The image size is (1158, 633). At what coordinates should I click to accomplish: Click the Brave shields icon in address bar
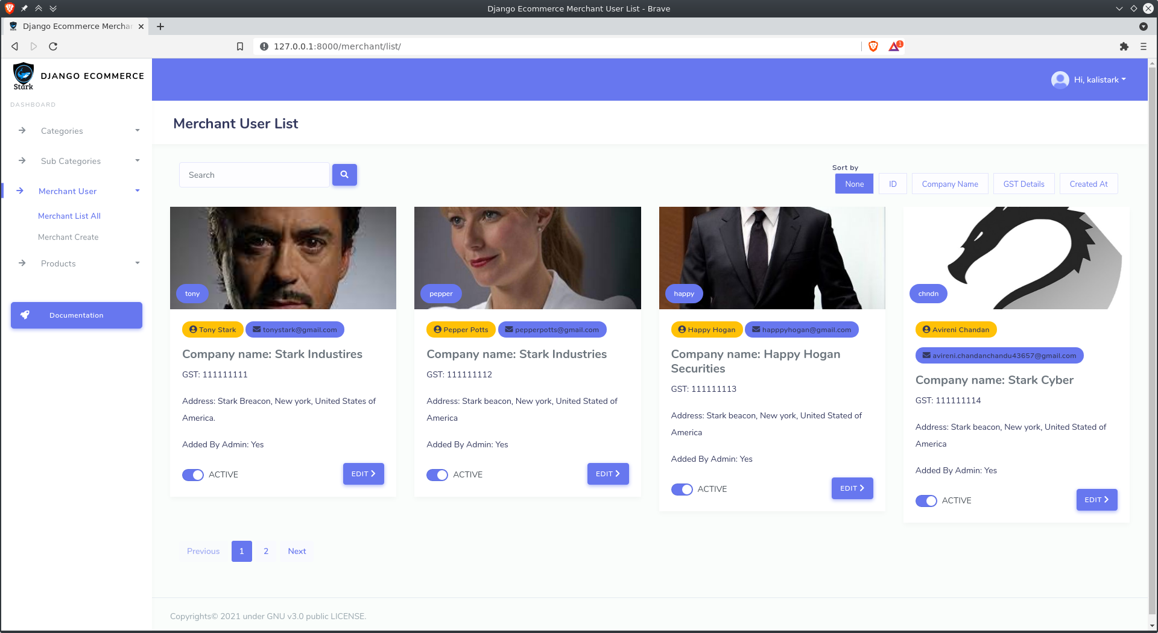873,46
